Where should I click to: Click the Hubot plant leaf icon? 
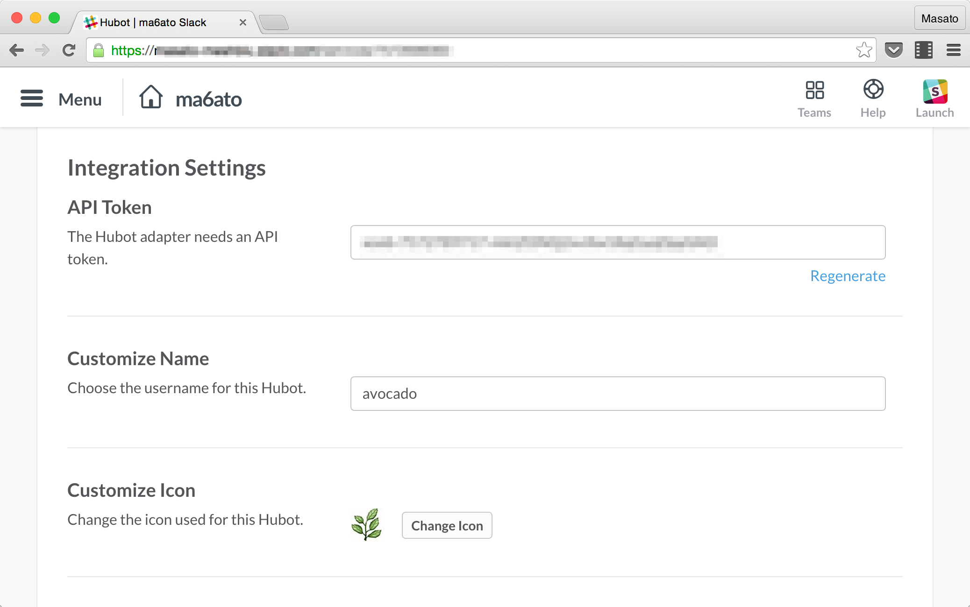[x=367, y=525]
